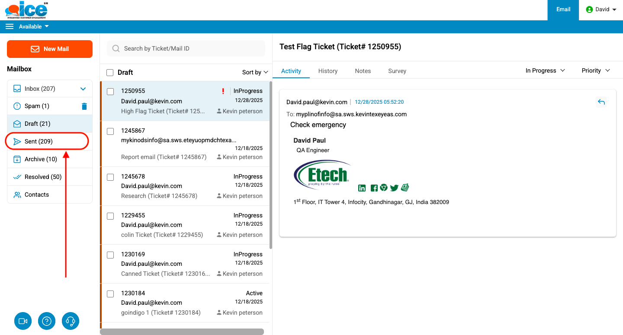Toggle the select-all Draft checkbox
623x335 pixels.
tap(110, 73)
